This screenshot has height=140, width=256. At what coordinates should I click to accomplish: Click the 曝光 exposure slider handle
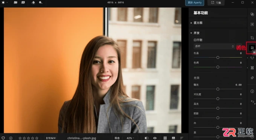[x=218, y=89]
